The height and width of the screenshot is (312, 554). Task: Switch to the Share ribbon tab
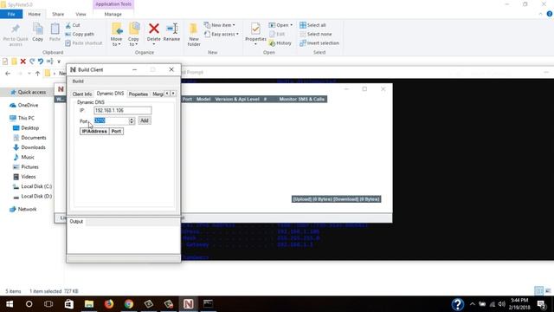click(x=58, y=14)
